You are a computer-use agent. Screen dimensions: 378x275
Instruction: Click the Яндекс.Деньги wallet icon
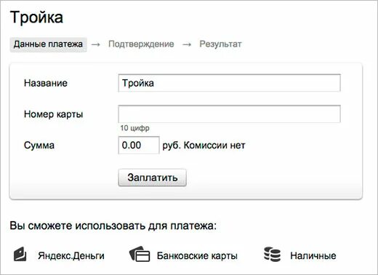tap(20, 254)
